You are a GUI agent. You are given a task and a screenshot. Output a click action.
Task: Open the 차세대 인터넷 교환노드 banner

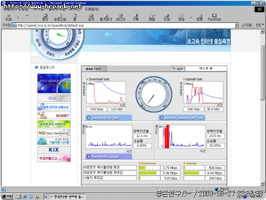coord(54,107)
